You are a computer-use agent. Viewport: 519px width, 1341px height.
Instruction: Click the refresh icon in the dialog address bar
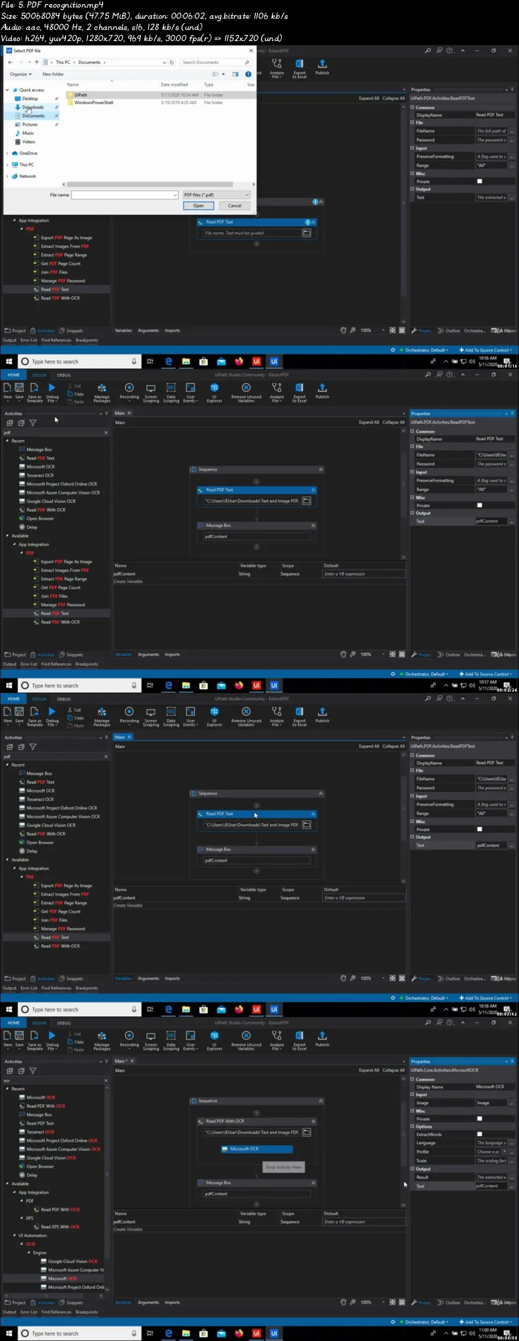(172, 62)
